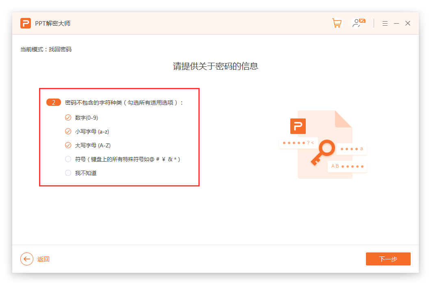This screenshot has height=285, width=431.
Task: Click the 'AB' password bubble in illustration
Action: 347,166
